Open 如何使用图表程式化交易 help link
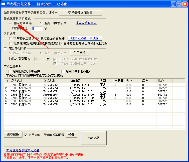This screenshot has width=189, height=162. pos(23,150)
